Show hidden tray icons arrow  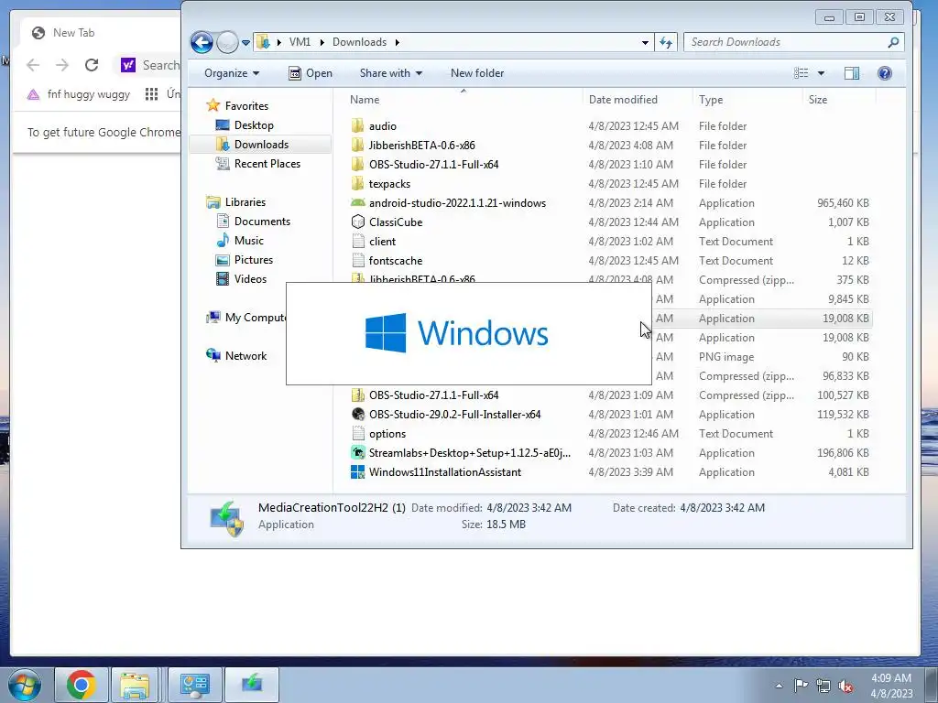click(x=779, y=686)
